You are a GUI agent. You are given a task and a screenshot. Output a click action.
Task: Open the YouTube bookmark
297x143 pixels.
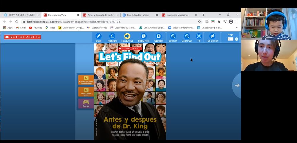pyautogui.click(x=36, y=28)
